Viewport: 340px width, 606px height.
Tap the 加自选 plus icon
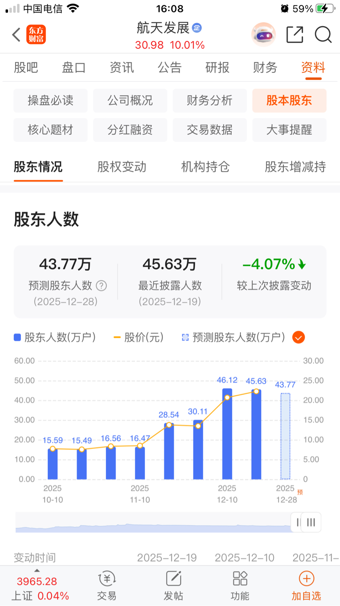pos(306,578)
